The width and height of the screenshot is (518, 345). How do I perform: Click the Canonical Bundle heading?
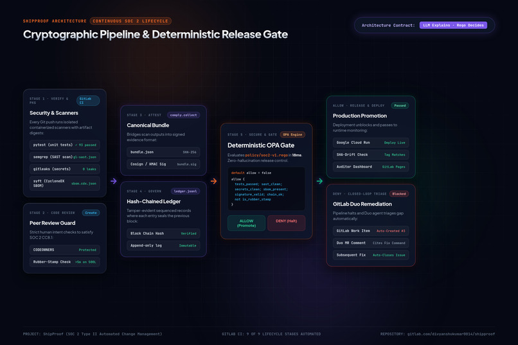point(148,125)
